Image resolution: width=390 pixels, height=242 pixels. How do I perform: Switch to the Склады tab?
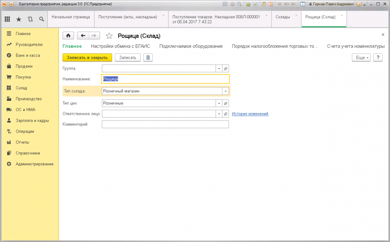282,17
